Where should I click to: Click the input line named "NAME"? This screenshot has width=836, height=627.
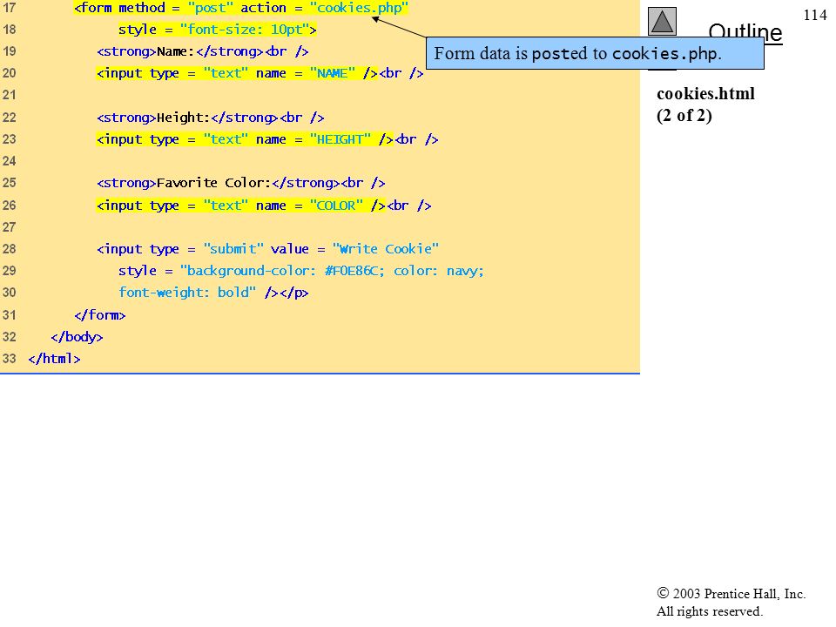tap(260, 73)
